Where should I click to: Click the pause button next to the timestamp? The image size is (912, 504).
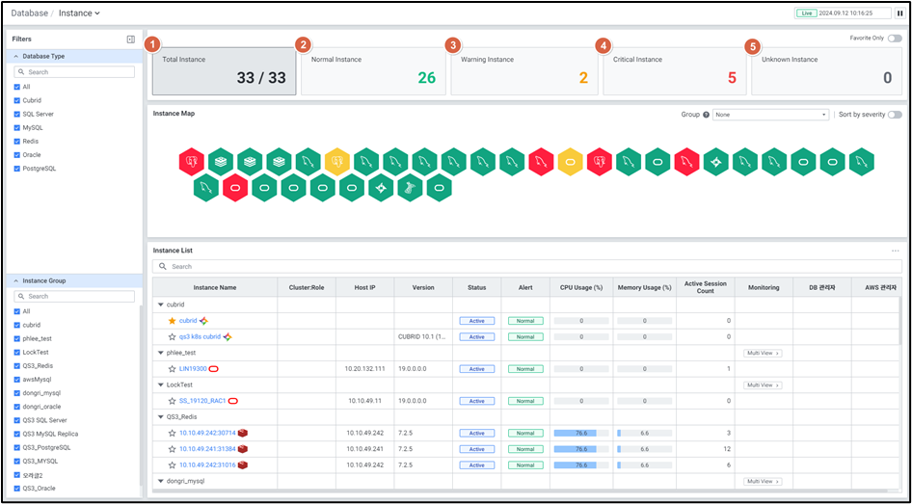[899, 13]
